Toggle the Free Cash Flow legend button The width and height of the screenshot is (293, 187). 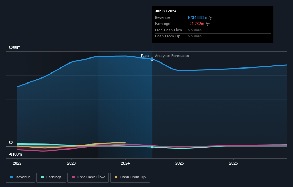pos(88,177)
